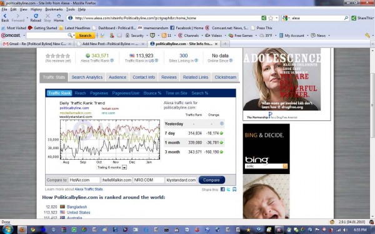Click the Home toolbar icon
The height and width of the screenshot is (234, 375).
[59, 16]
